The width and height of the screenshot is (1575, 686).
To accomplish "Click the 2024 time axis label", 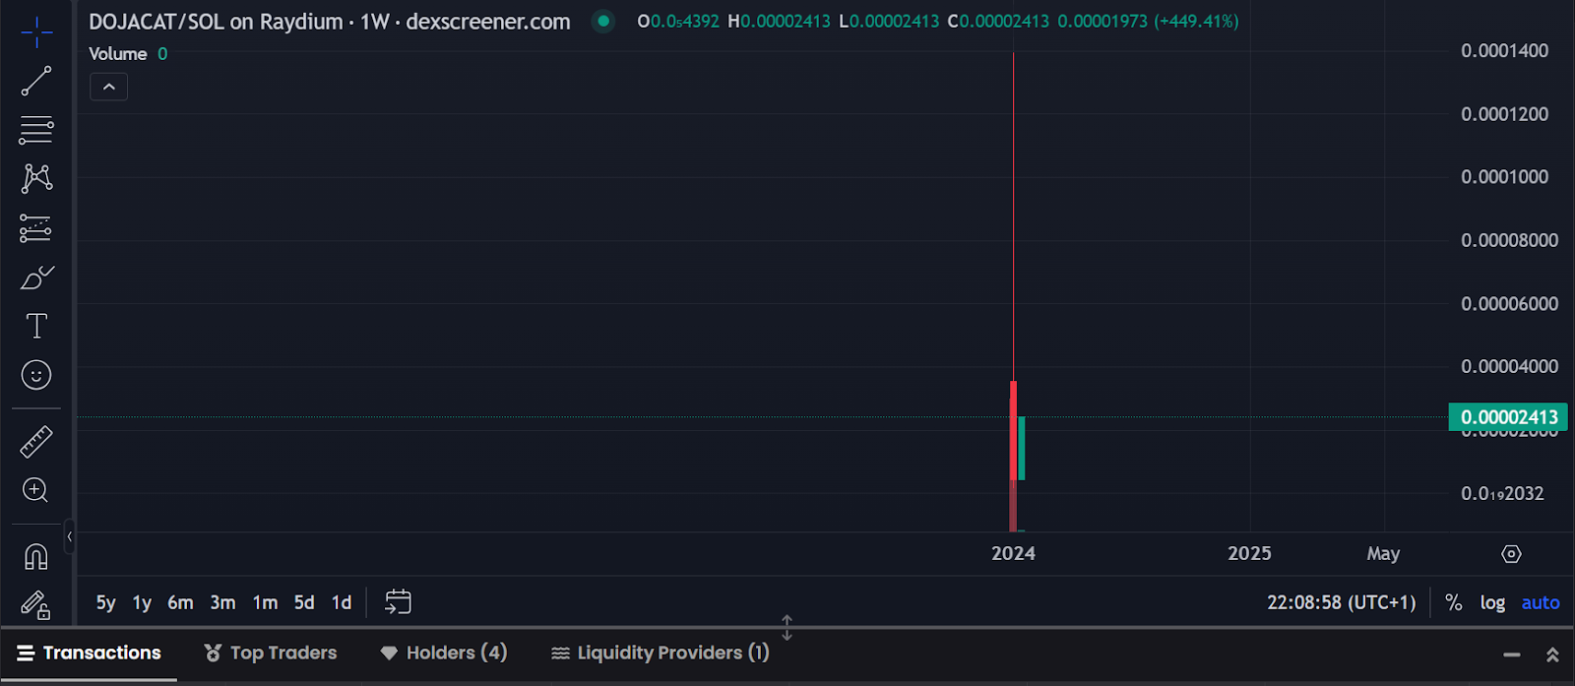I will [x=1013, y=554].
